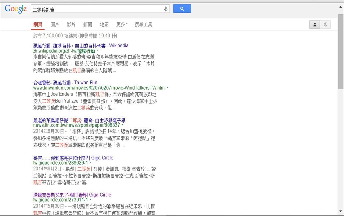Click the date 2014年6月2日 in snippet

point(47,169)
